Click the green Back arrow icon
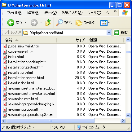The width and height of the screenshot is (132, 132). pyautogui.click(x=11, y=23)
